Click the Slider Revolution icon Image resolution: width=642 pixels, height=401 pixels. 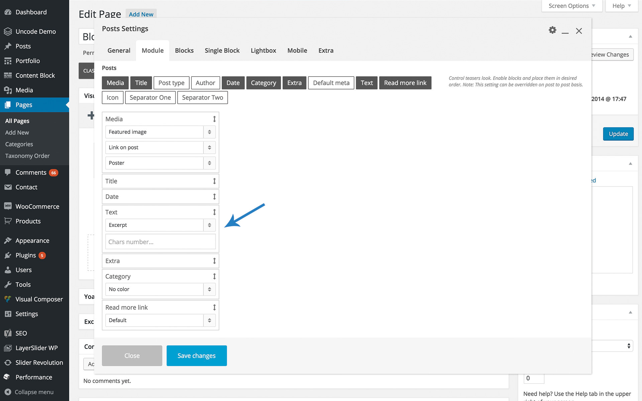click(x=8, y=363)
